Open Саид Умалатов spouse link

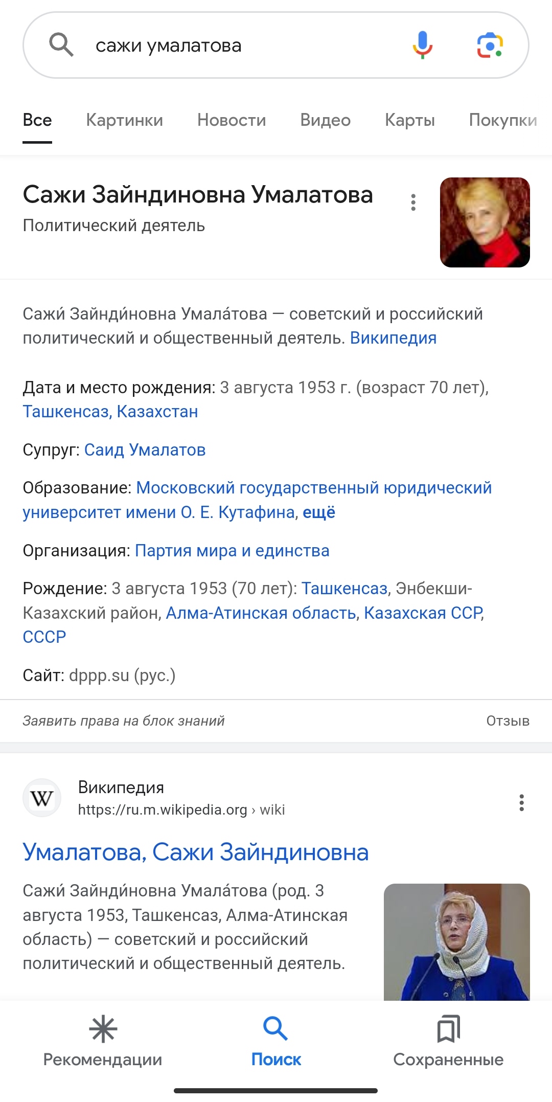tap(145, 450)
